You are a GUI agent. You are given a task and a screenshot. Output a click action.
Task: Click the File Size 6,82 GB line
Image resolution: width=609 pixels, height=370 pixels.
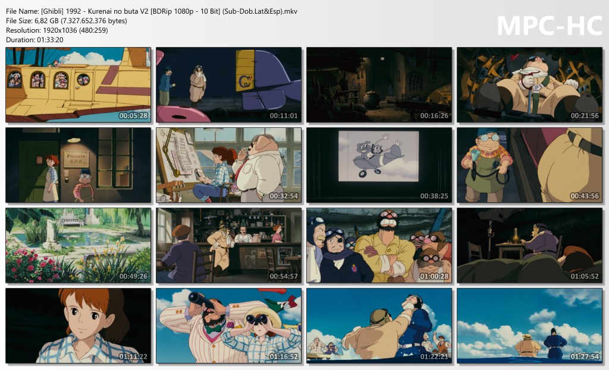point(67,21)
